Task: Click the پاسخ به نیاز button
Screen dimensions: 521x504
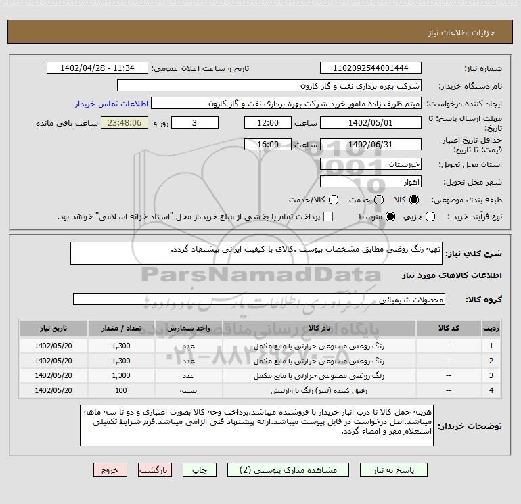Action: click(394, 470)
